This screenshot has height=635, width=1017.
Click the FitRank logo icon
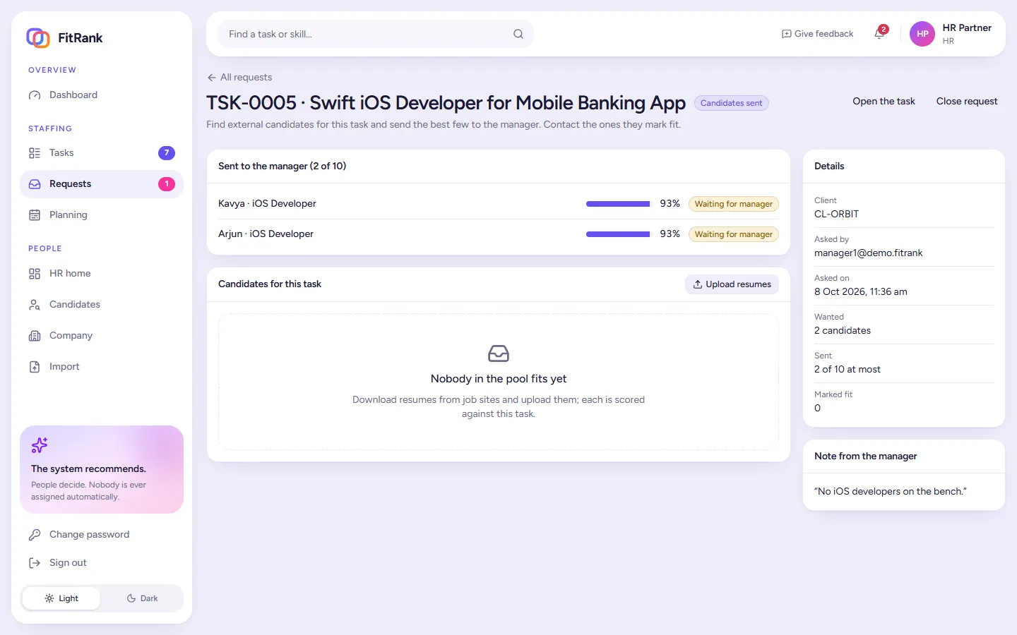pos(37,37)
